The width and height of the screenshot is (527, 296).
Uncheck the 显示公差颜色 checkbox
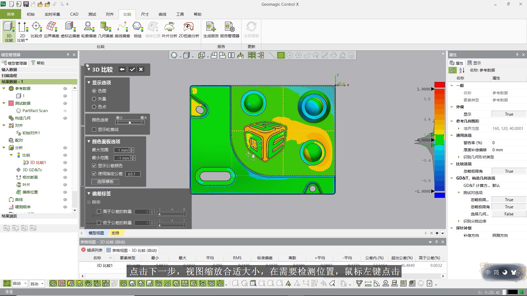pos(94,166)
